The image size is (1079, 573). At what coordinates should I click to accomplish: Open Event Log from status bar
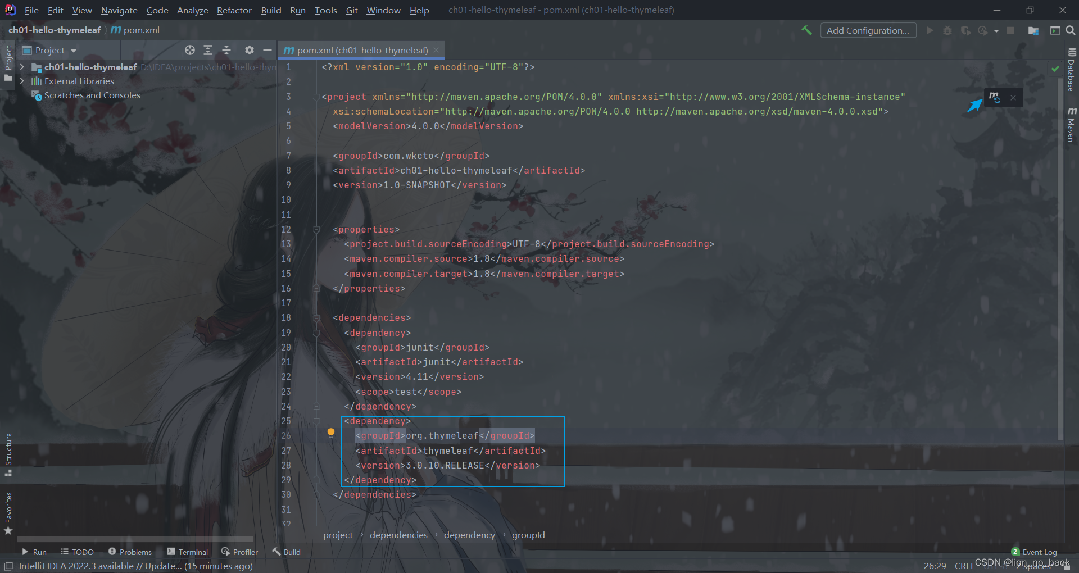pyautogui.click(x=1034, y=552)
